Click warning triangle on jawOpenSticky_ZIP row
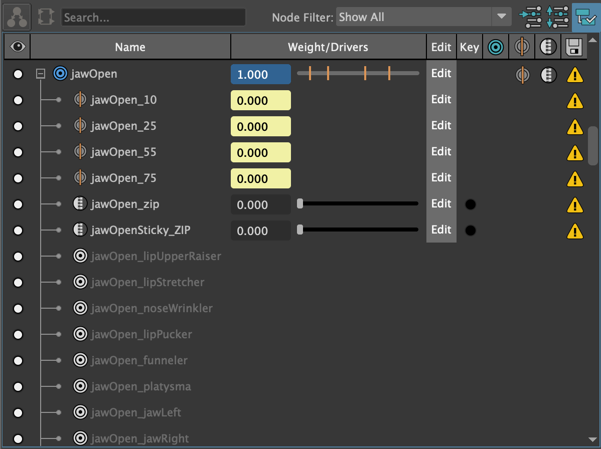The image size is (601, 449). coord(575,231)
